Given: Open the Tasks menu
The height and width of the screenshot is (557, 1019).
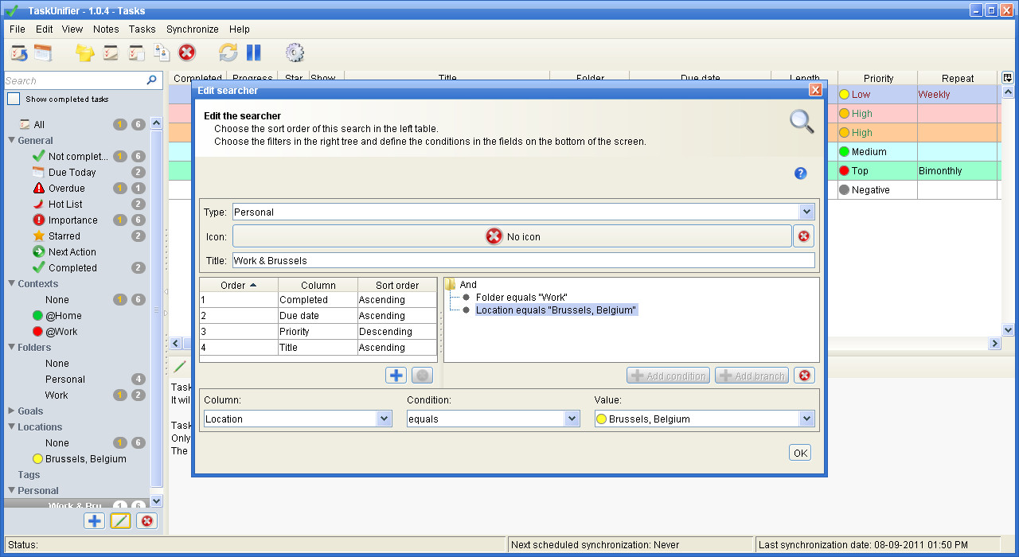Looking at the screenshot, I should [143, 29].
